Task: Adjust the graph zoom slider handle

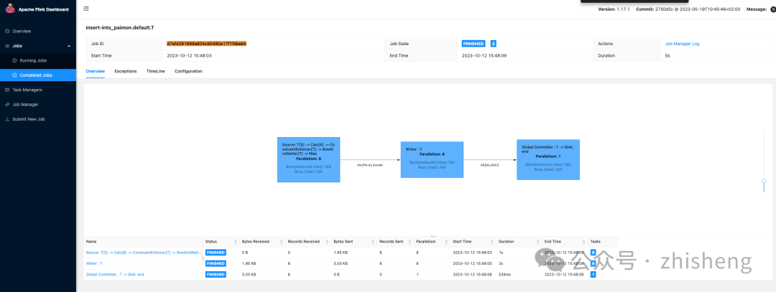Action: pos(764,182)
